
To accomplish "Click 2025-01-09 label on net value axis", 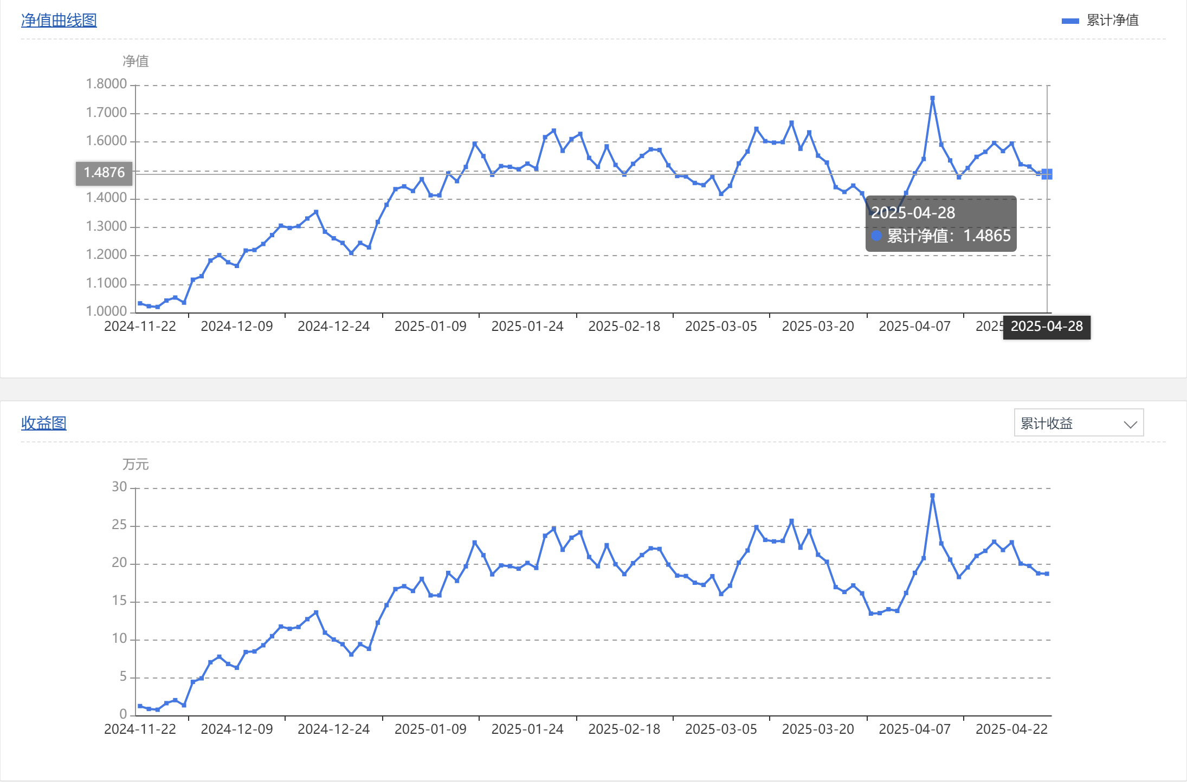I will [x=430, y=327].
